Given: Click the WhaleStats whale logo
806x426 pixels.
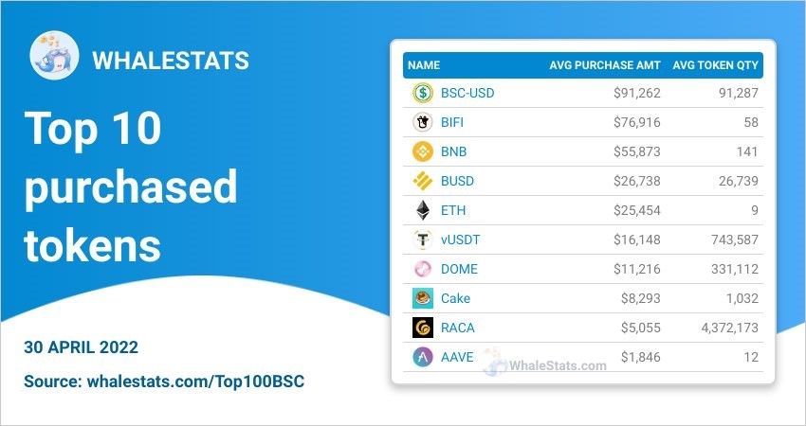Looking at the screenshot, I should 54,55.
